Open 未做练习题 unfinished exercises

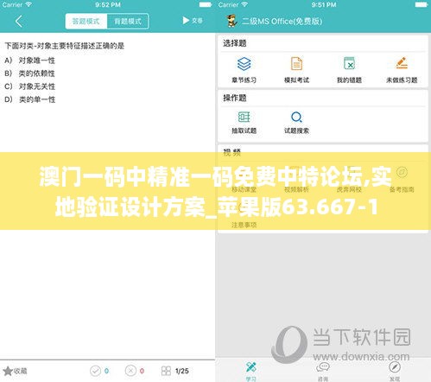[x=402, y=70]
